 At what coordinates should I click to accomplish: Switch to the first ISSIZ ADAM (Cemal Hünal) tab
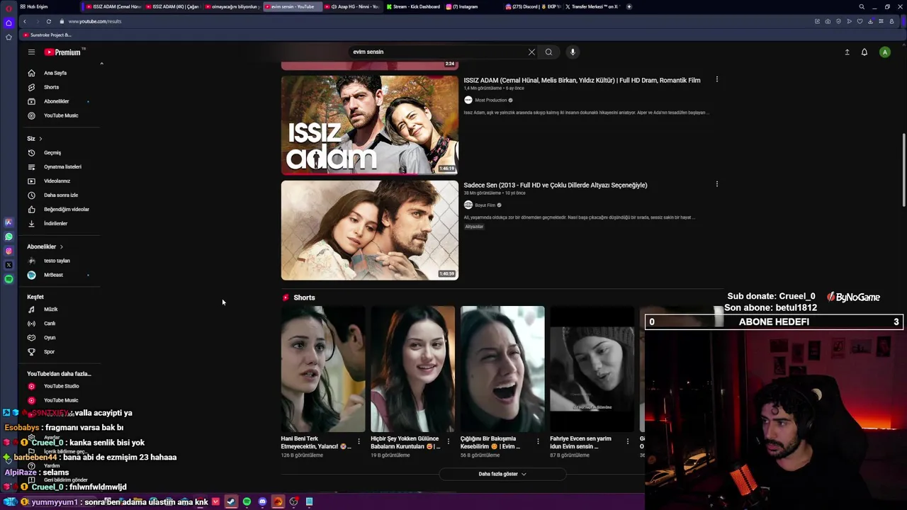(x=112, y=6)
